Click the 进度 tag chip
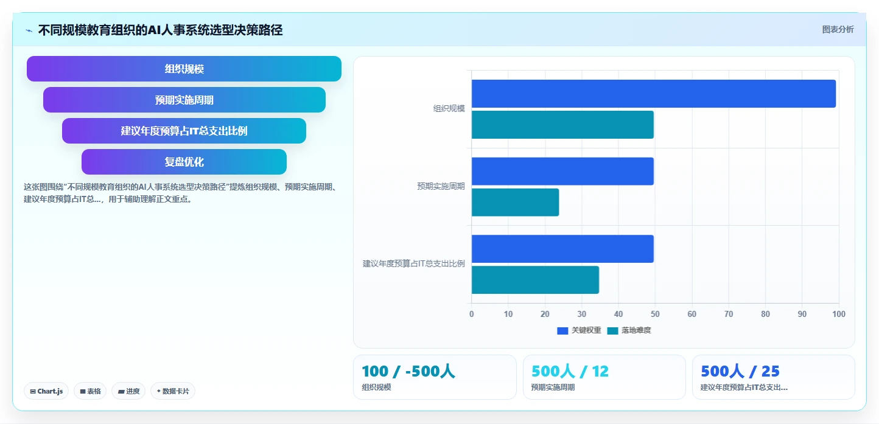 click(128, 391)
